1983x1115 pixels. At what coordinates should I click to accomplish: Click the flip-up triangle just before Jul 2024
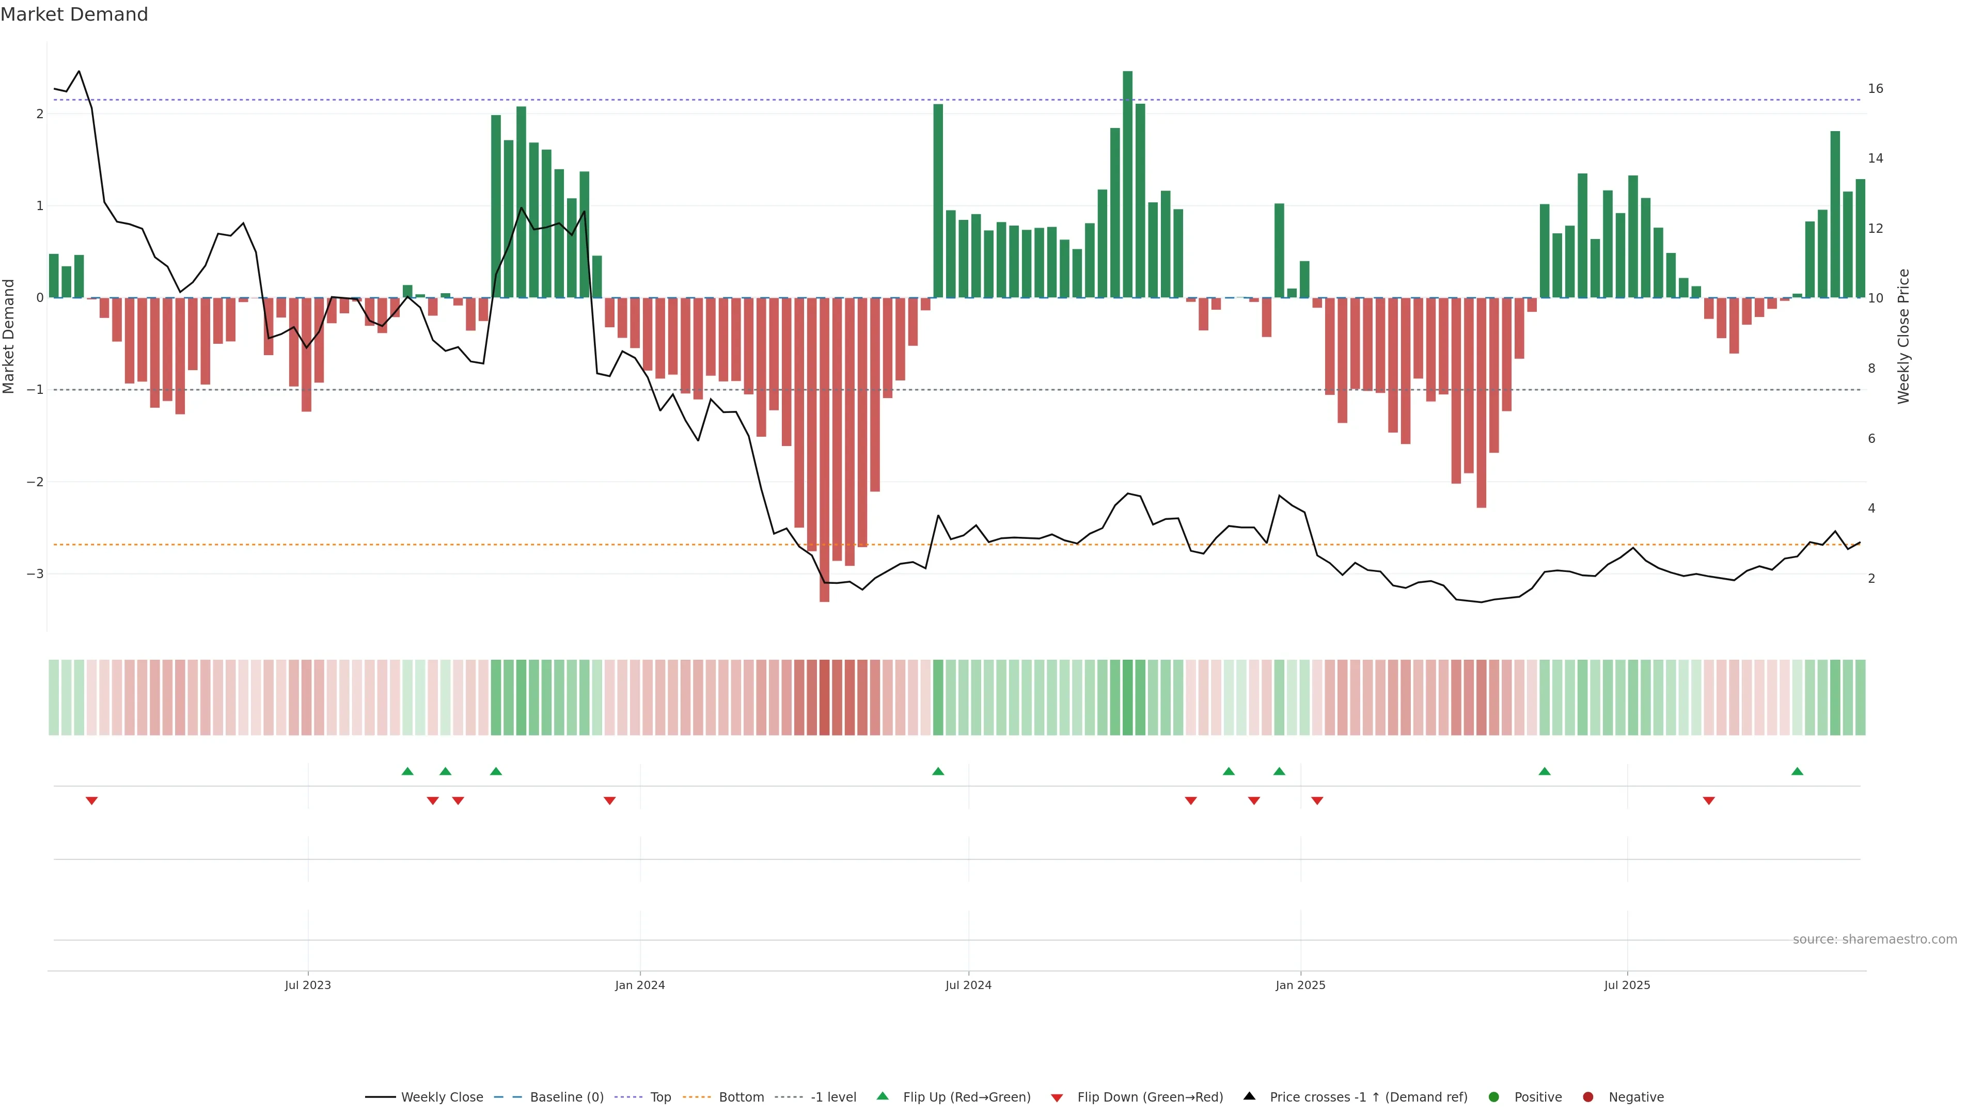(x=938, y=771)
